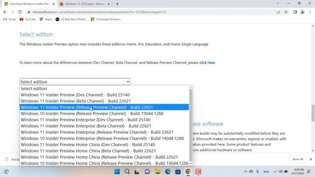Open the browser side panel icon
Image resolution: width=315 pixels, height=177 pixels.
coord(295,12)
